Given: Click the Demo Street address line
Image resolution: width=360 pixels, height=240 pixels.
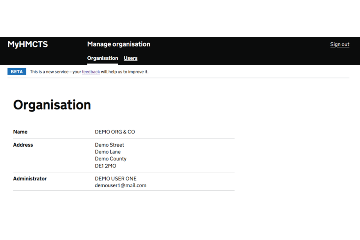Looking at the screenshot, I should (109, 145).
